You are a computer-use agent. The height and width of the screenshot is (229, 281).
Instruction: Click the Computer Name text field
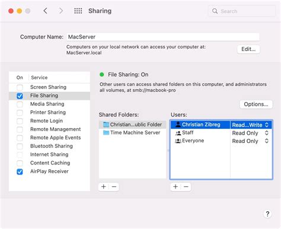(x=163, y=37)
